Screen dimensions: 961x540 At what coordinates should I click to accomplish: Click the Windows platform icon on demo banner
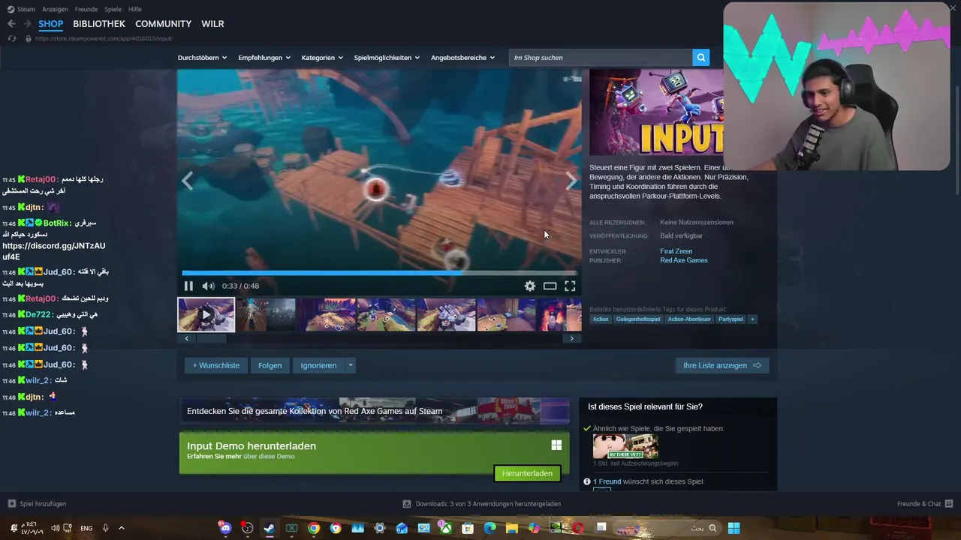pyautogui.click(x=556, y=445)
